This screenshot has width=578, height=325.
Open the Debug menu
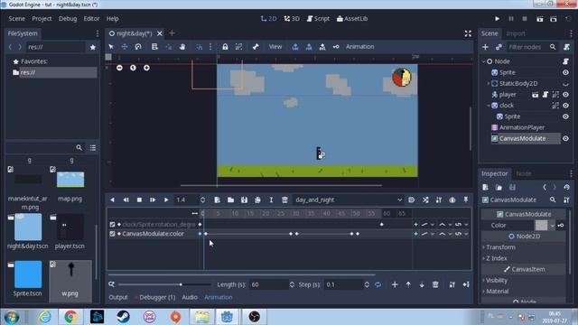(x=68, y=18)
